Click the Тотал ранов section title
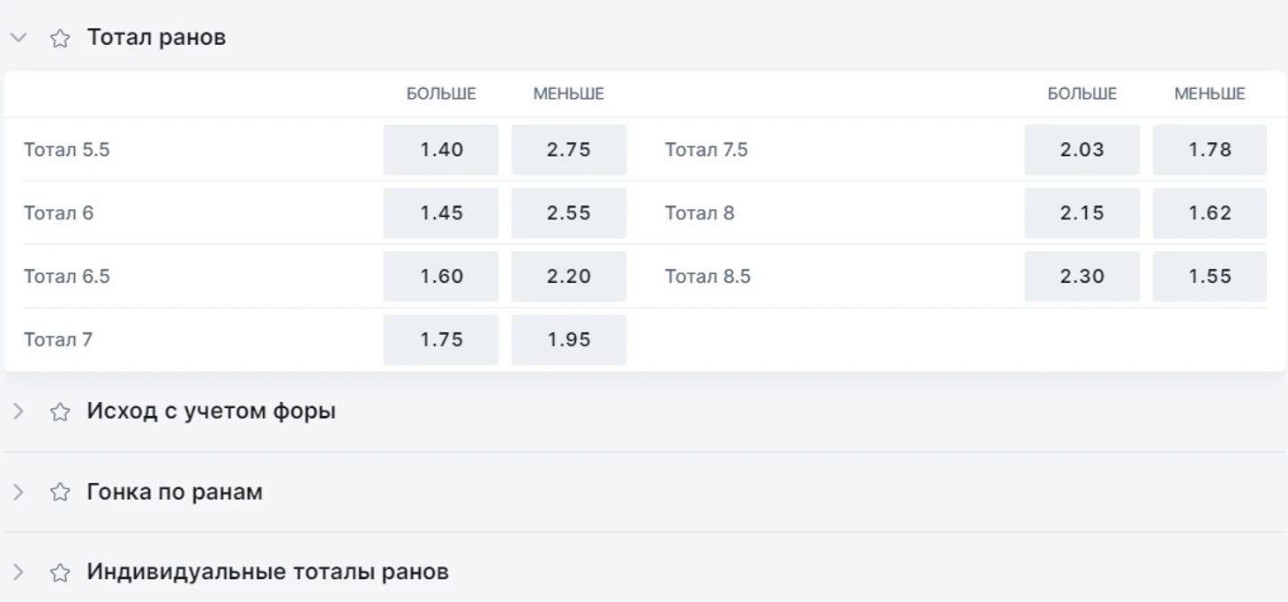 click(156, 38)
